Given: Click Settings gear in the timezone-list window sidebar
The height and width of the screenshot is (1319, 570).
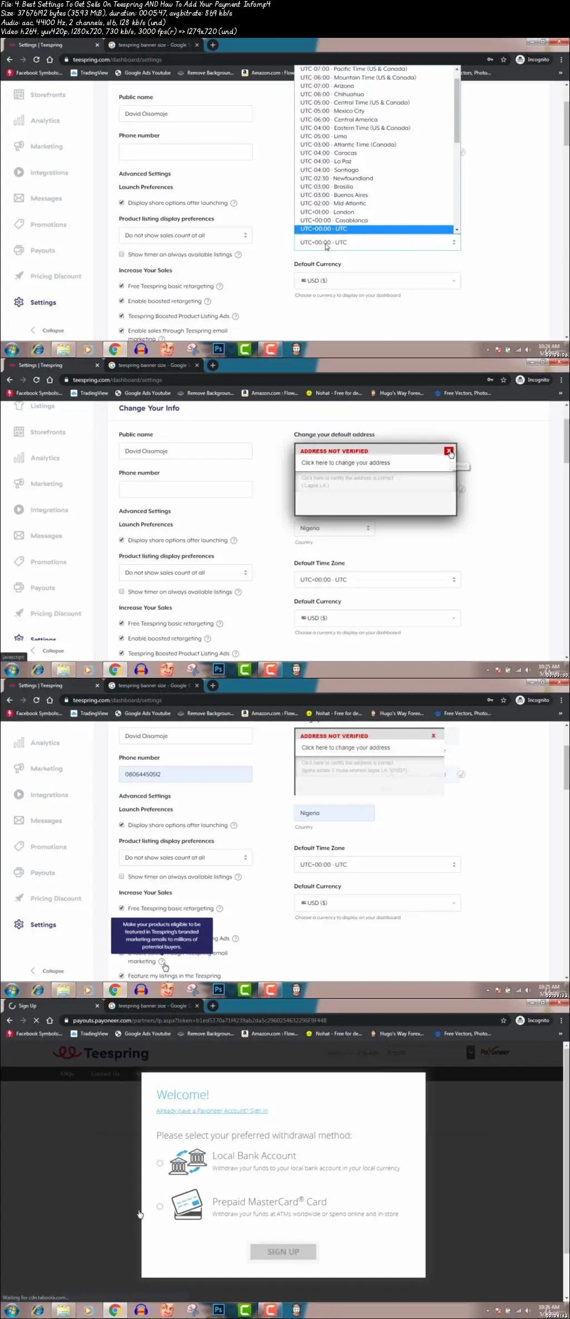Looking at the screenshot, I should click(x=19, y=302).
